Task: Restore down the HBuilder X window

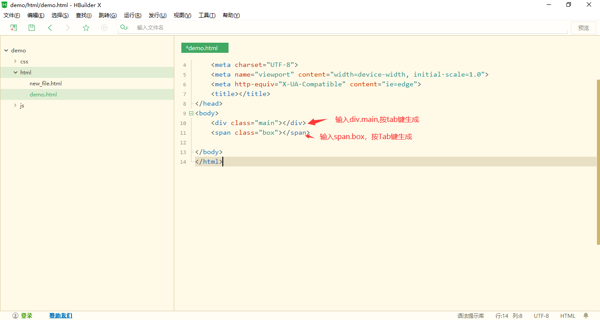Action: [569, 5]
